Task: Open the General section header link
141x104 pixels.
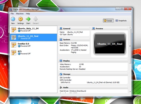Action: click(x=67, y=29)
